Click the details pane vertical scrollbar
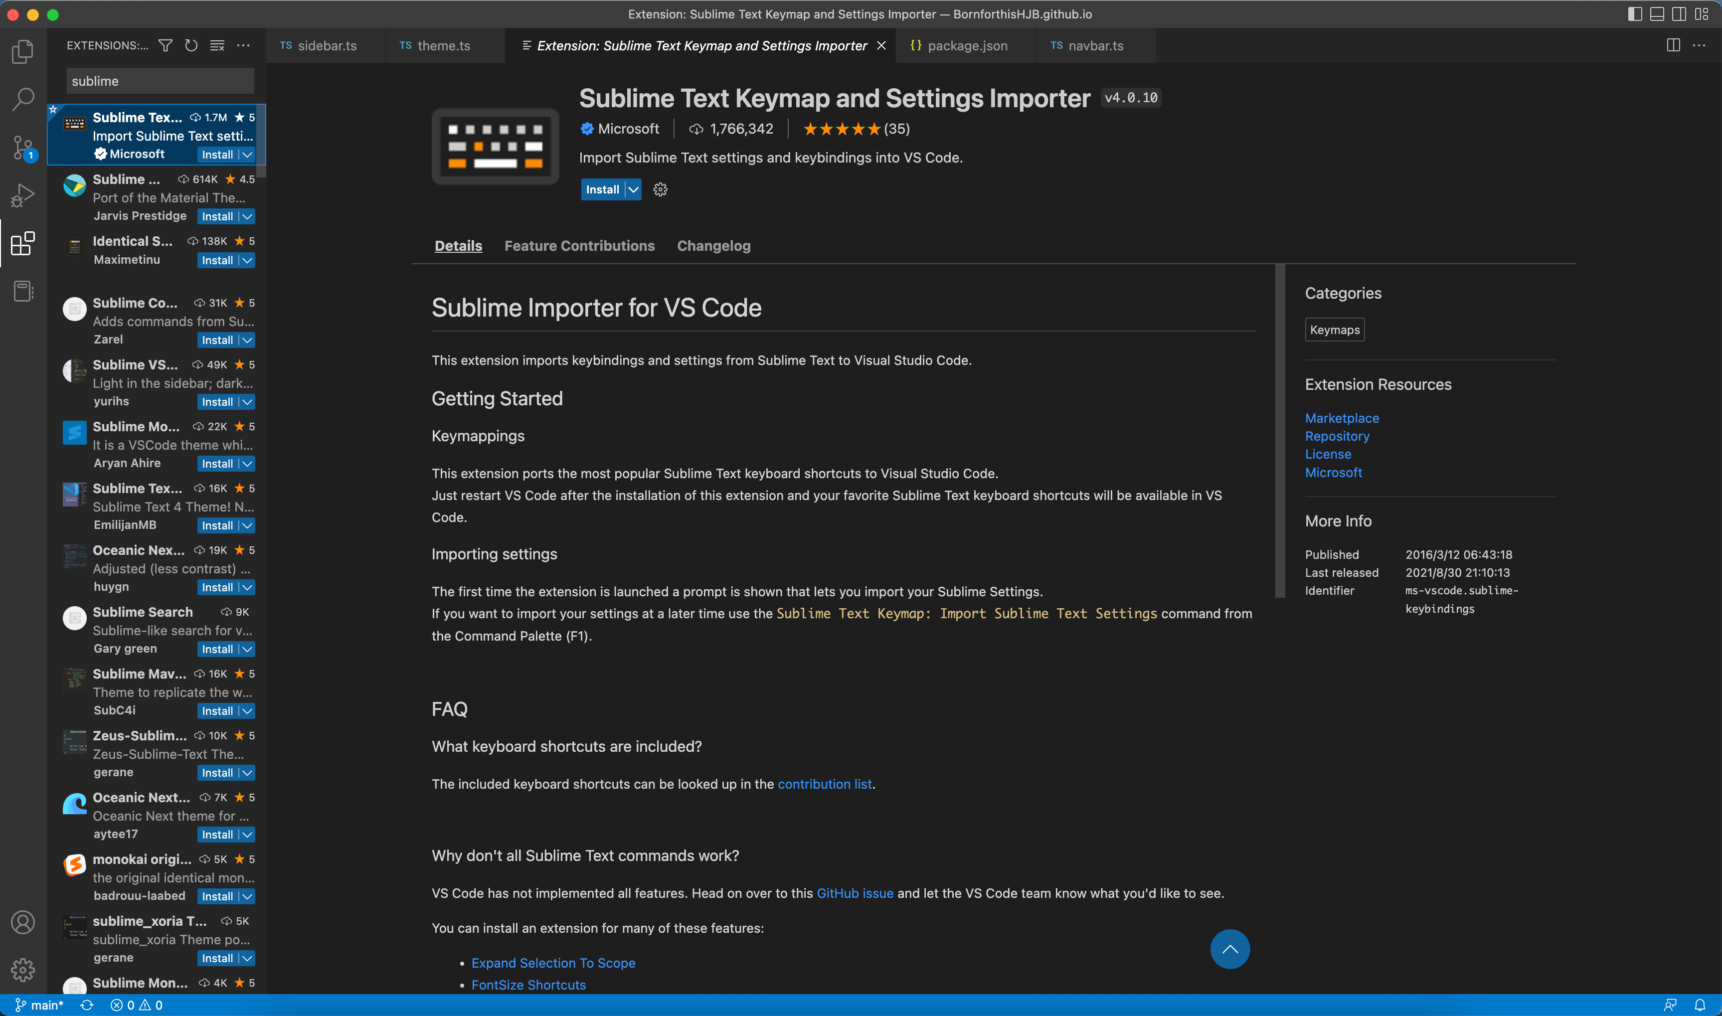This screenshot has height=1016, width=1722. pos(1280,431)
